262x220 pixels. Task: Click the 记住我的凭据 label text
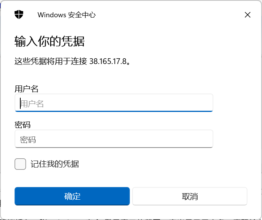(55, 164)
